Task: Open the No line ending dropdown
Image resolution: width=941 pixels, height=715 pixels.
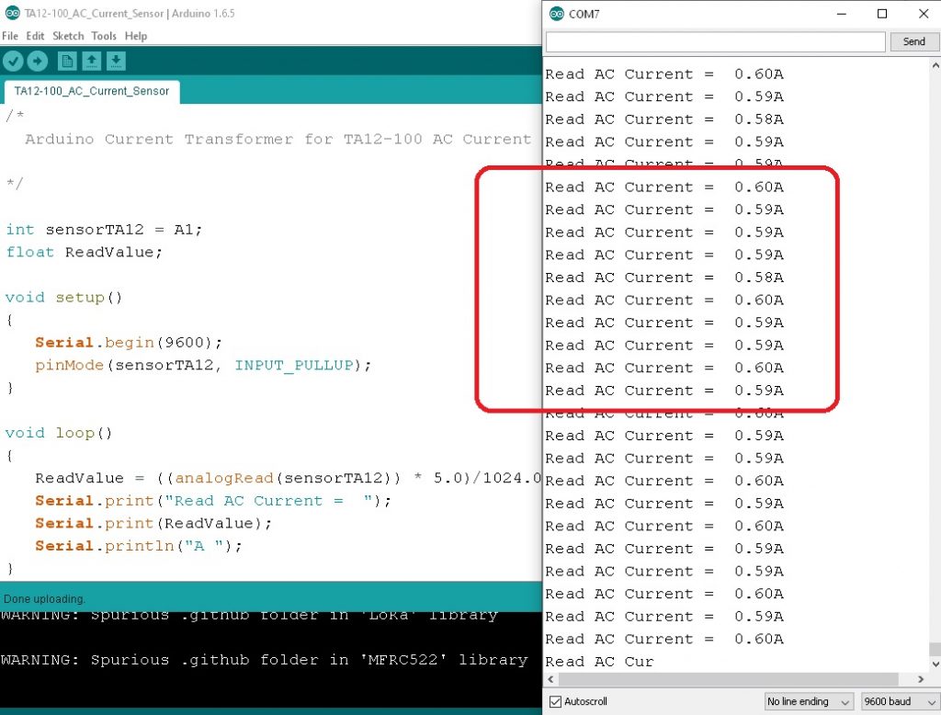Action: [809, 701]
